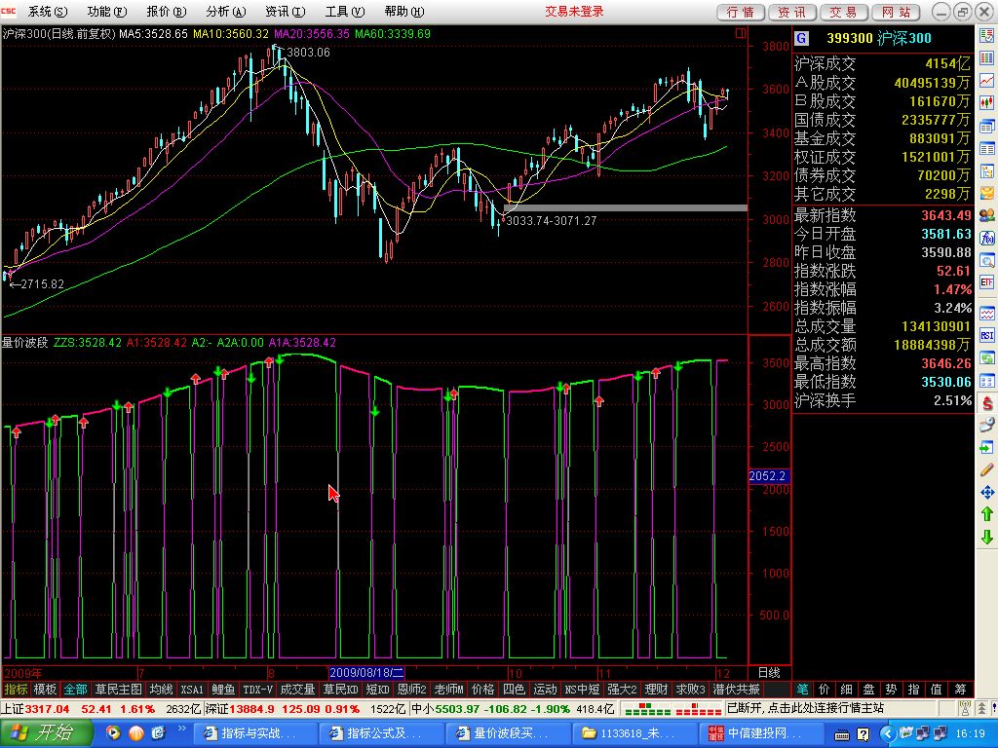Select the 笔 tab in the right panel
Image resolution: width=998 pixels, height=748 pixels.
point(802,690)
